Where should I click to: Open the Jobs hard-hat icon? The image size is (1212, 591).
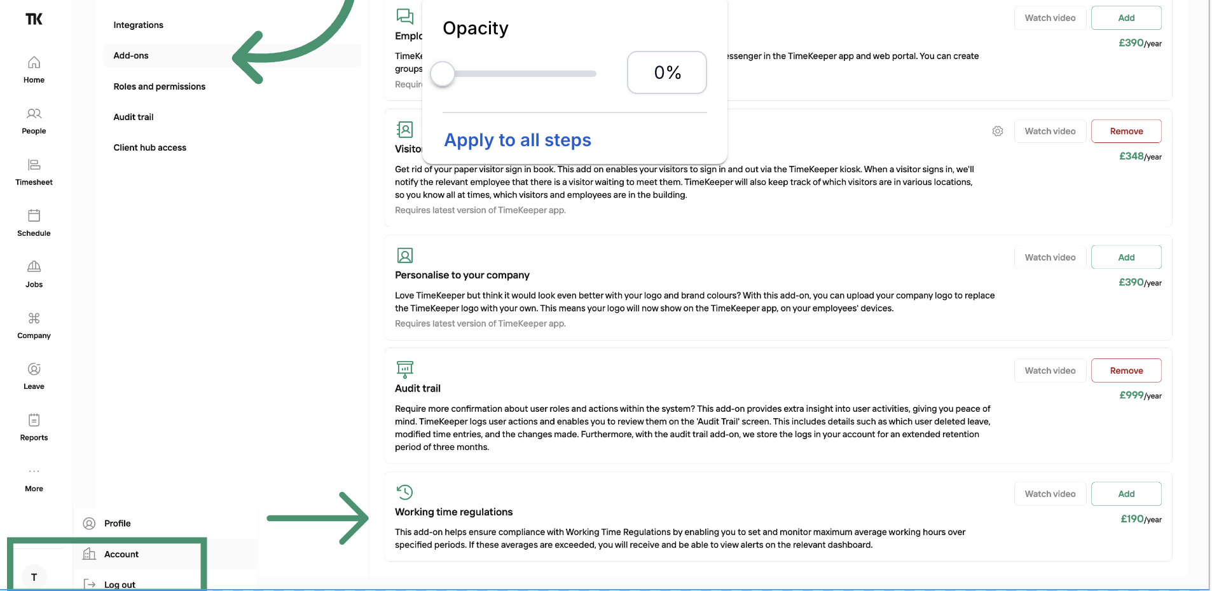pyautogui.click(x=34, y=266)
